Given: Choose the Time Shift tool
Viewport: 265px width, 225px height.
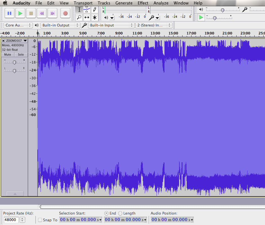Looking at the screenshot, I should (x=86, y=17).
